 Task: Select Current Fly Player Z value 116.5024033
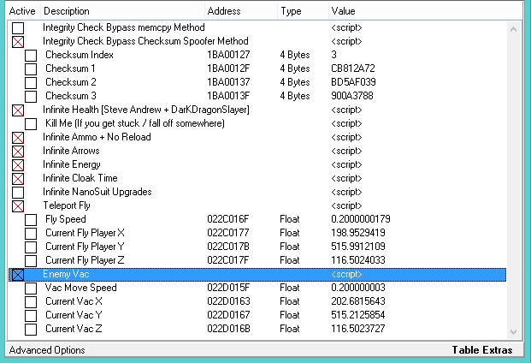[358, 260]
